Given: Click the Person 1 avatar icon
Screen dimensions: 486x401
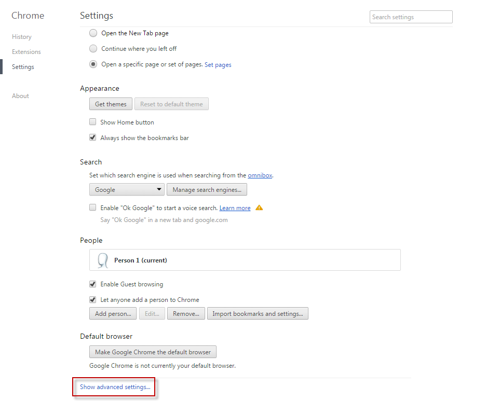Looking at the screenshot, I should [x=103, y=260].
